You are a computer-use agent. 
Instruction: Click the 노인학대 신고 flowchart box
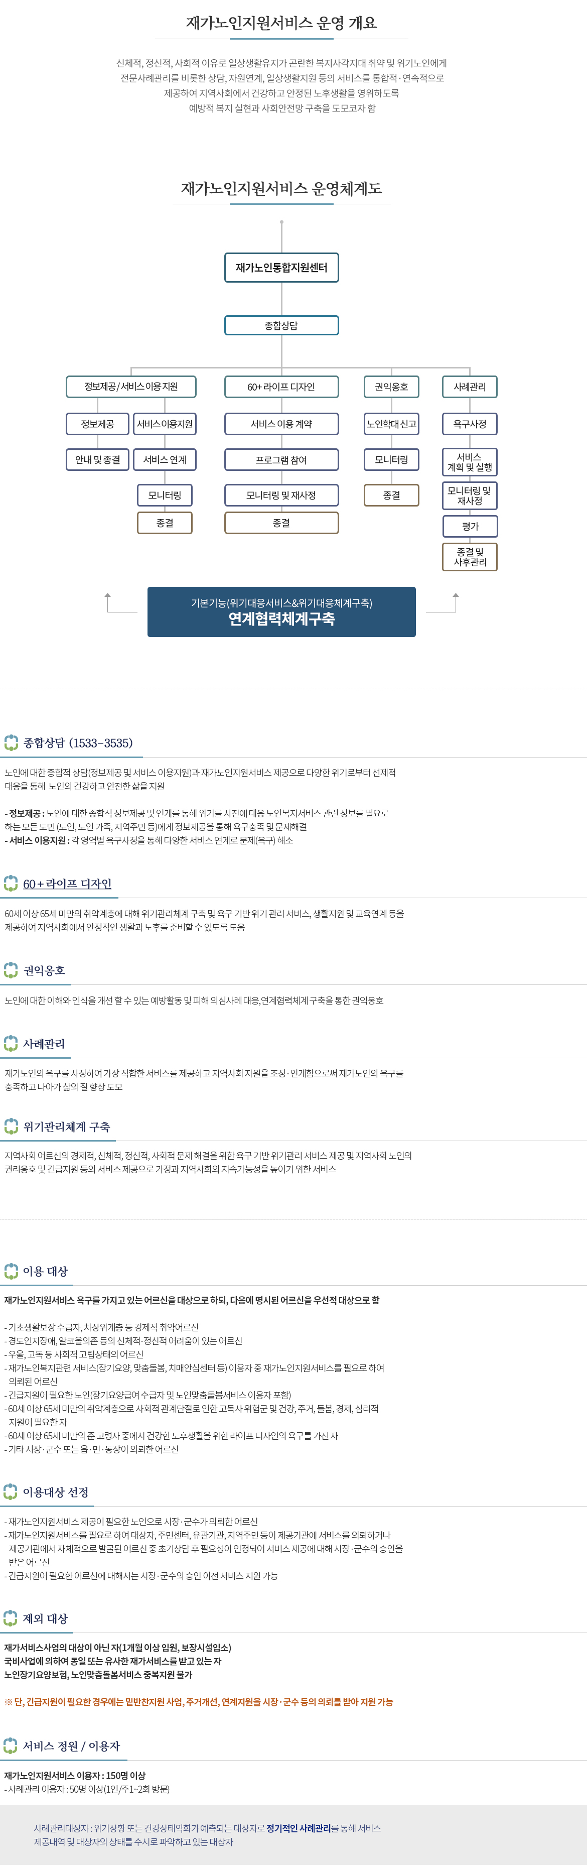pyautogui.click(x=391, y=424)
